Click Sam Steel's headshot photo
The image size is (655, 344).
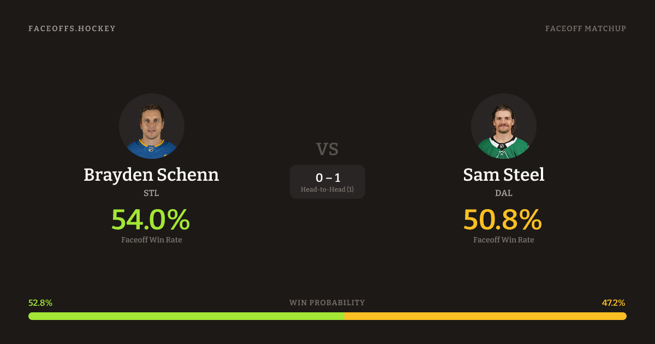coord(504,126)
